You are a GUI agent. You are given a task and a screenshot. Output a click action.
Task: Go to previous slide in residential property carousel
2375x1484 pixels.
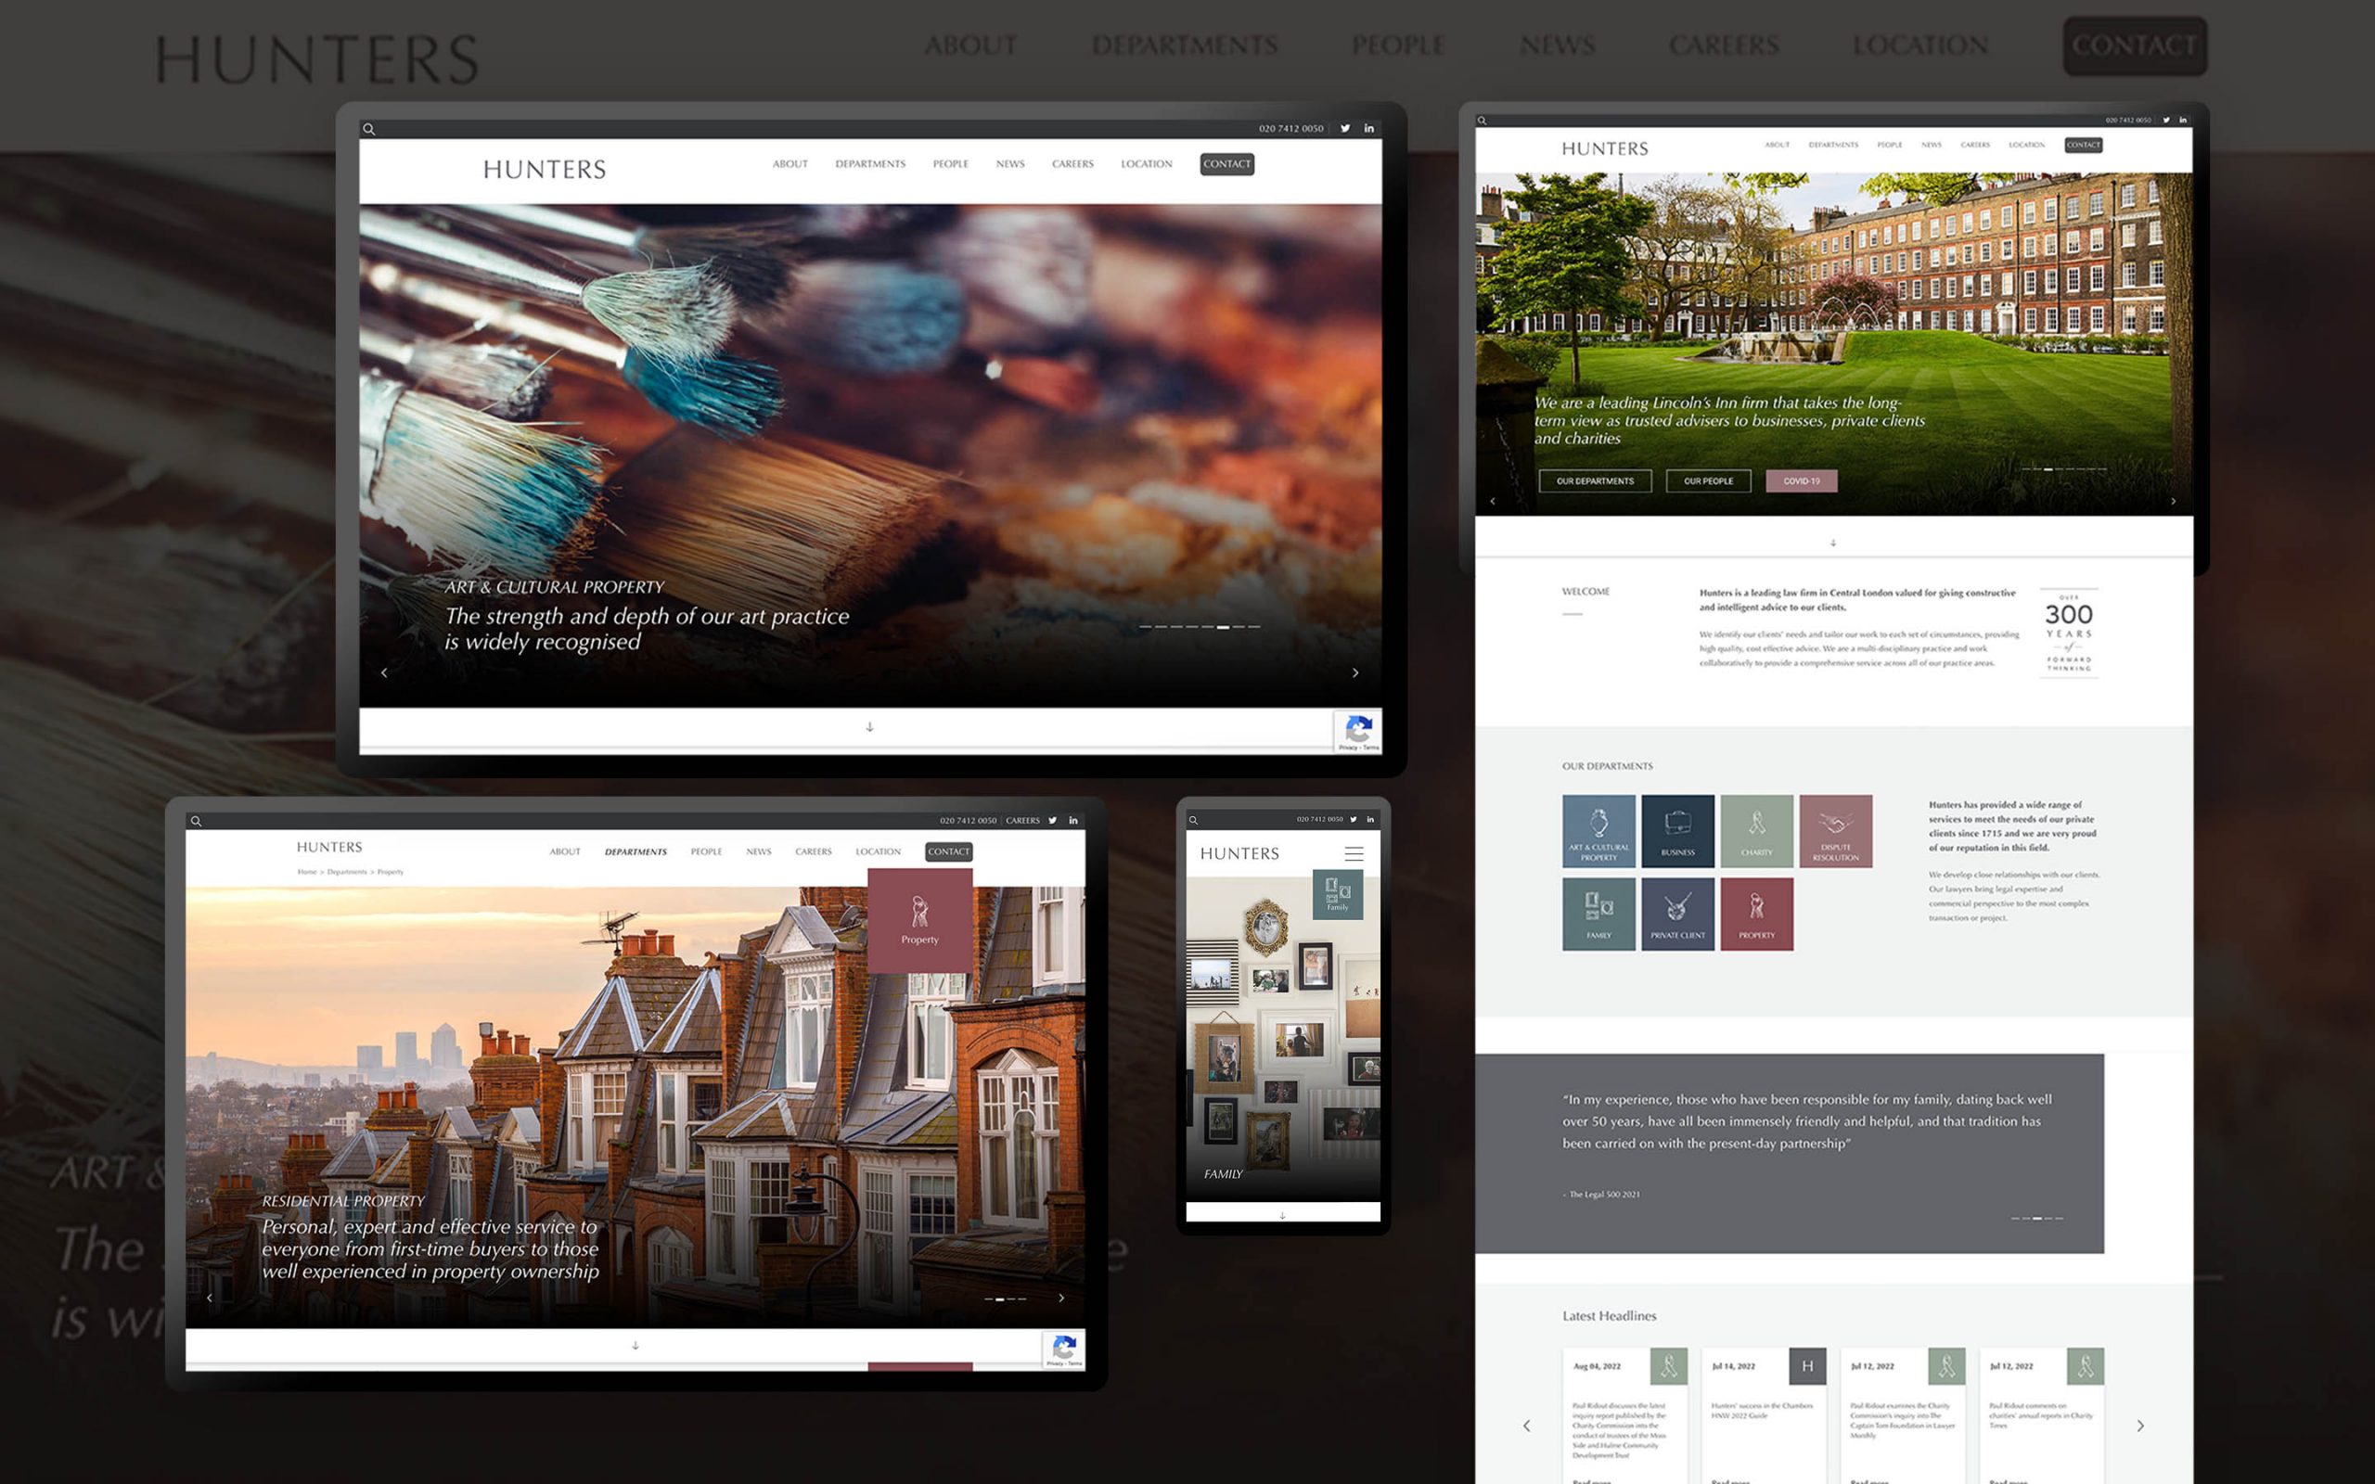210,1298
